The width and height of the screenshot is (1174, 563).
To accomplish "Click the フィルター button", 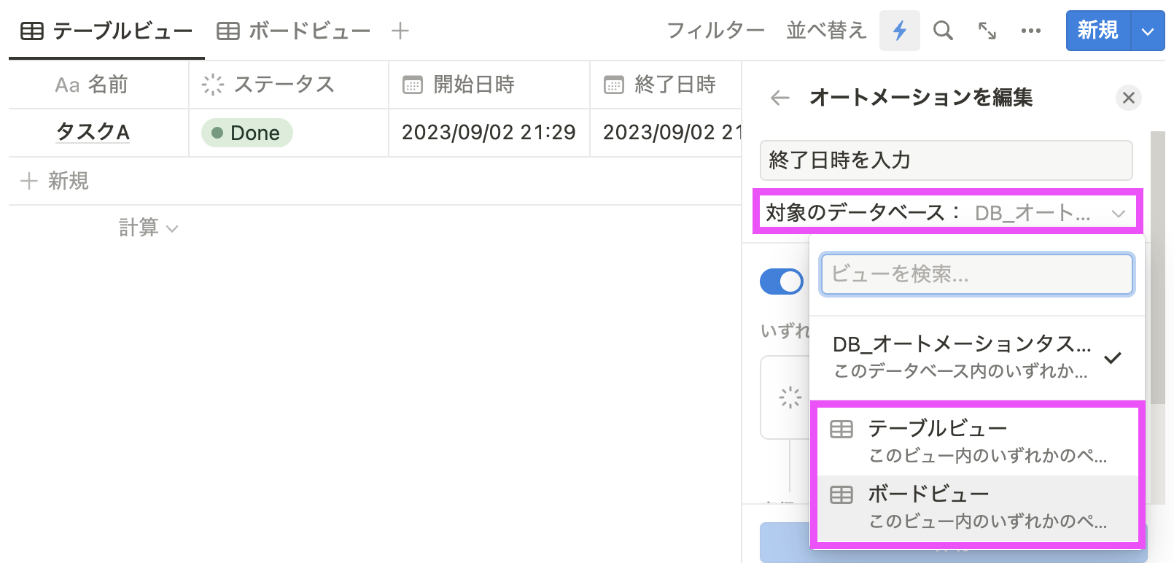I will [715, 31].
